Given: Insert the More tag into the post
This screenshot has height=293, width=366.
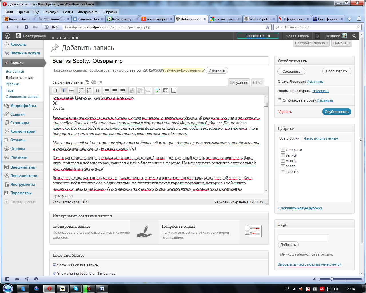Looking at the screenshot, I should 148,90.
